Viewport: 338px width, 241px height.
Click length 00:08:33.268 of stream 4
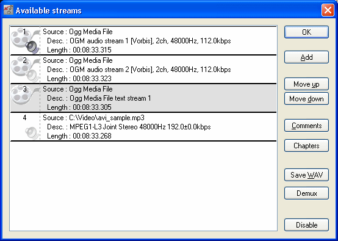click(79, 136)
